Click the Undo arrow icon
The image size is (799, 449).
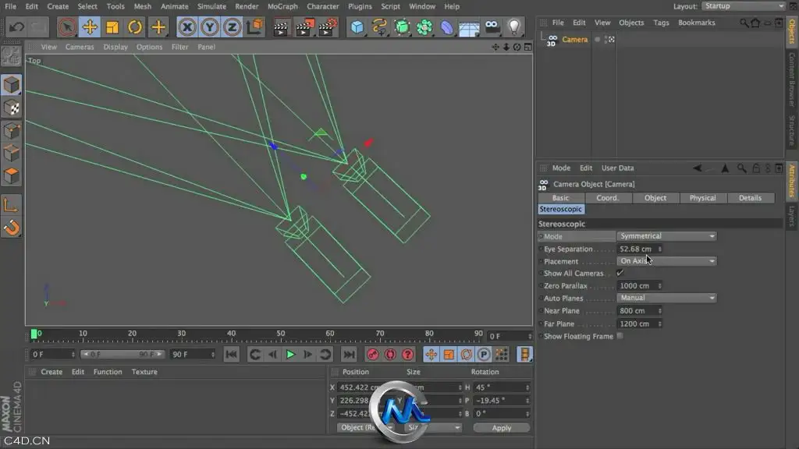(x=16, y=27)
